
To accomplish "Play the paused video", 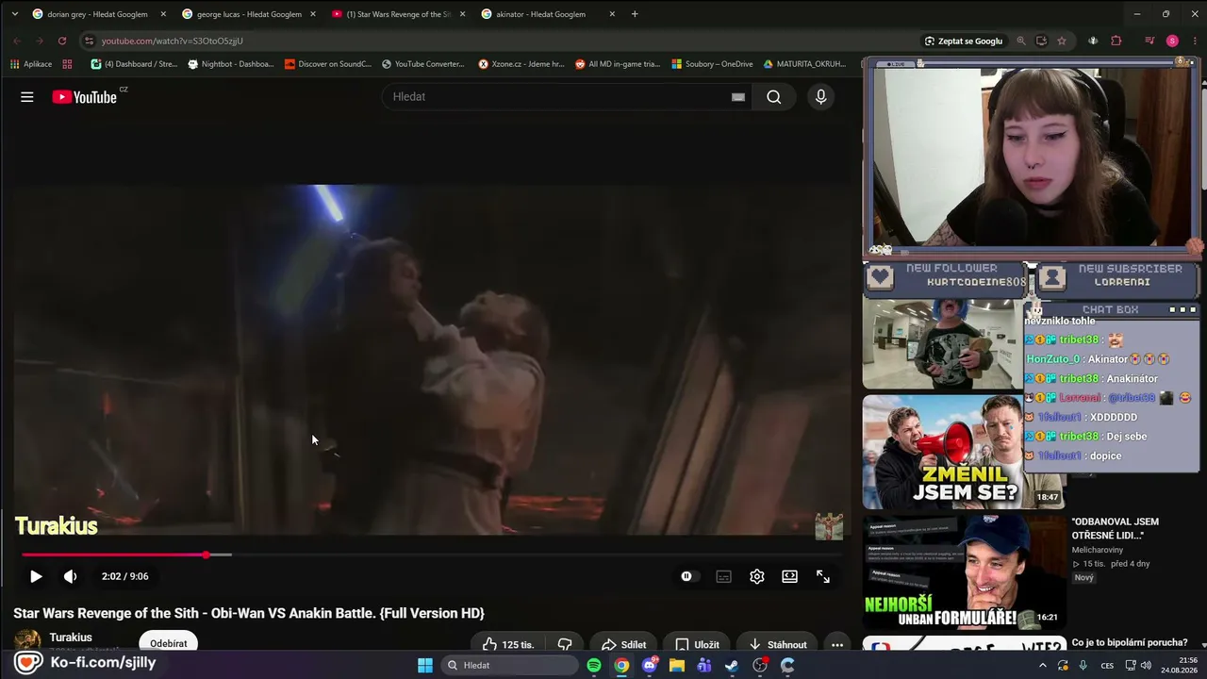I will click(36, 576).
